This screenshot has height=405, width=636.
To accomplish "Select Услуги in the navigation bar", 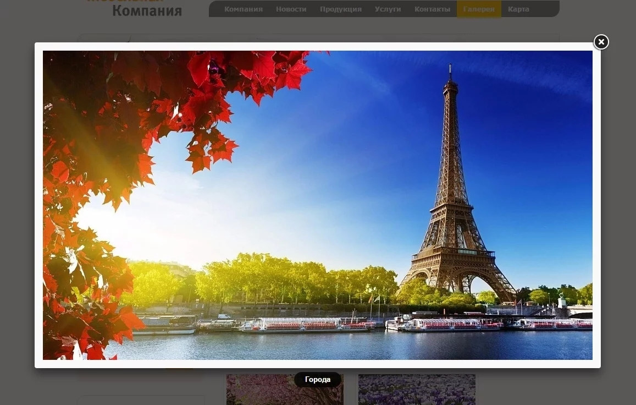I will tap(388, 9).
